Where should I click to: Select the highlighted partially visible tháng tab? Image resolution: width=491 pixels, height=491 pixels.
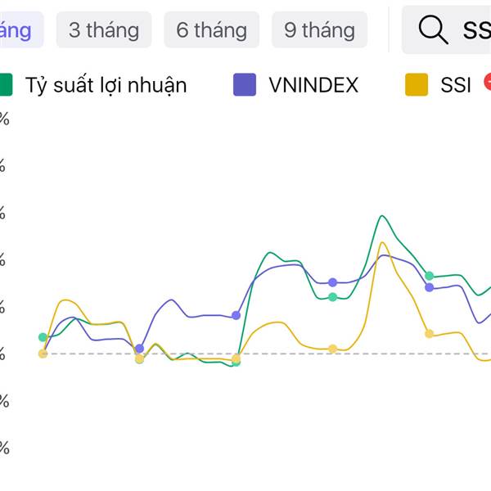pos(19,29)
